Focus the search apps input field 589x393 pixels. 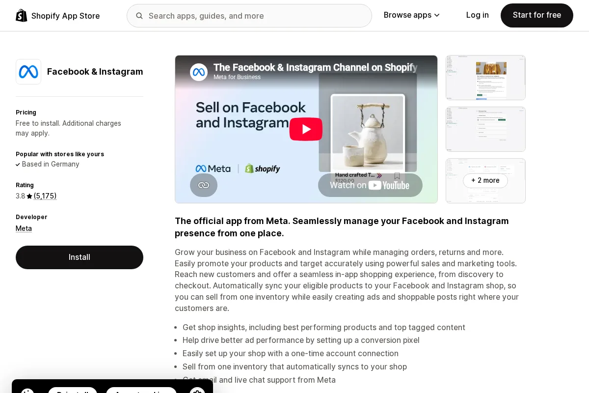pos(249,16)
